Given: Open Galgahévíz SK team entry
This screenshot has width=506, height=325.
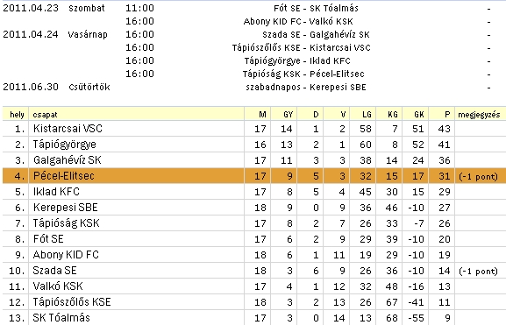Looking at the screenshot, I should click(68, 160).
